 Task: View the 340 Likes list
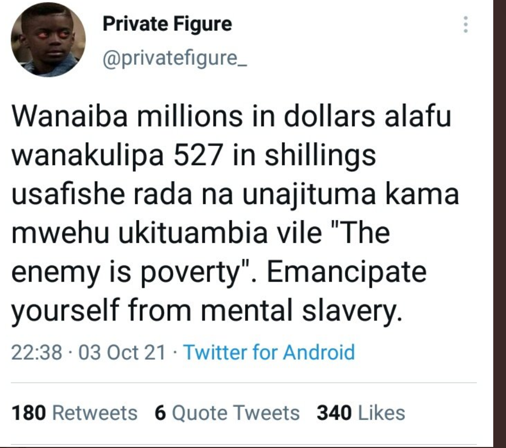click(361, 413)
